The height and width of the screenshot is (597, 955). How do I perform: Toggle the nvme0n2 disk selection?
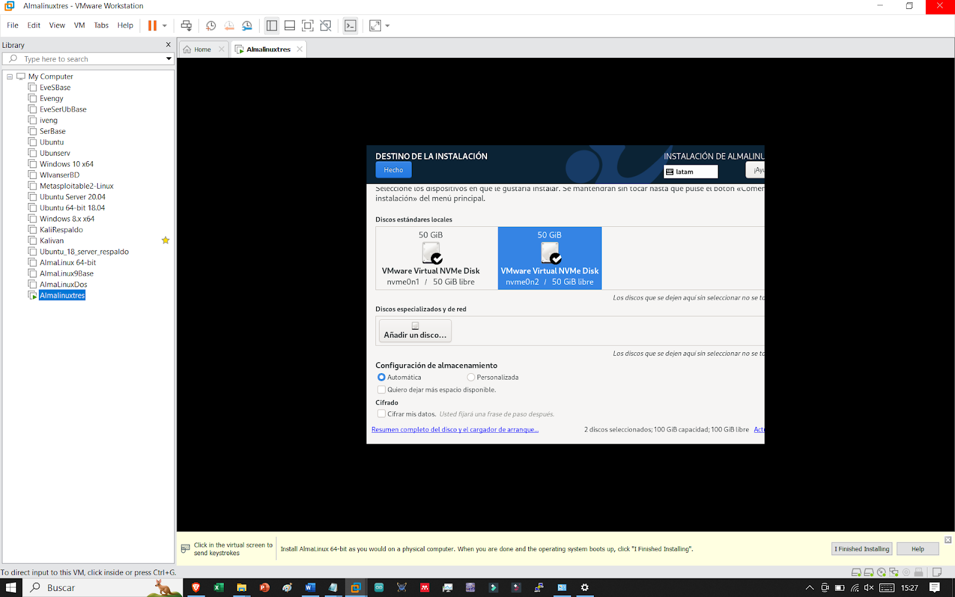(x=550, y=258)
